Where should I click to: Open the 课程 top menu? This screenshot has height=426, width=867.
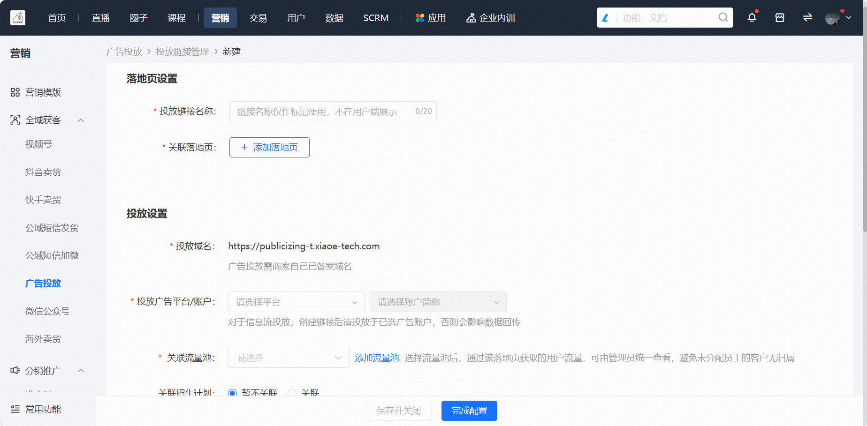(x=177, y=18)
